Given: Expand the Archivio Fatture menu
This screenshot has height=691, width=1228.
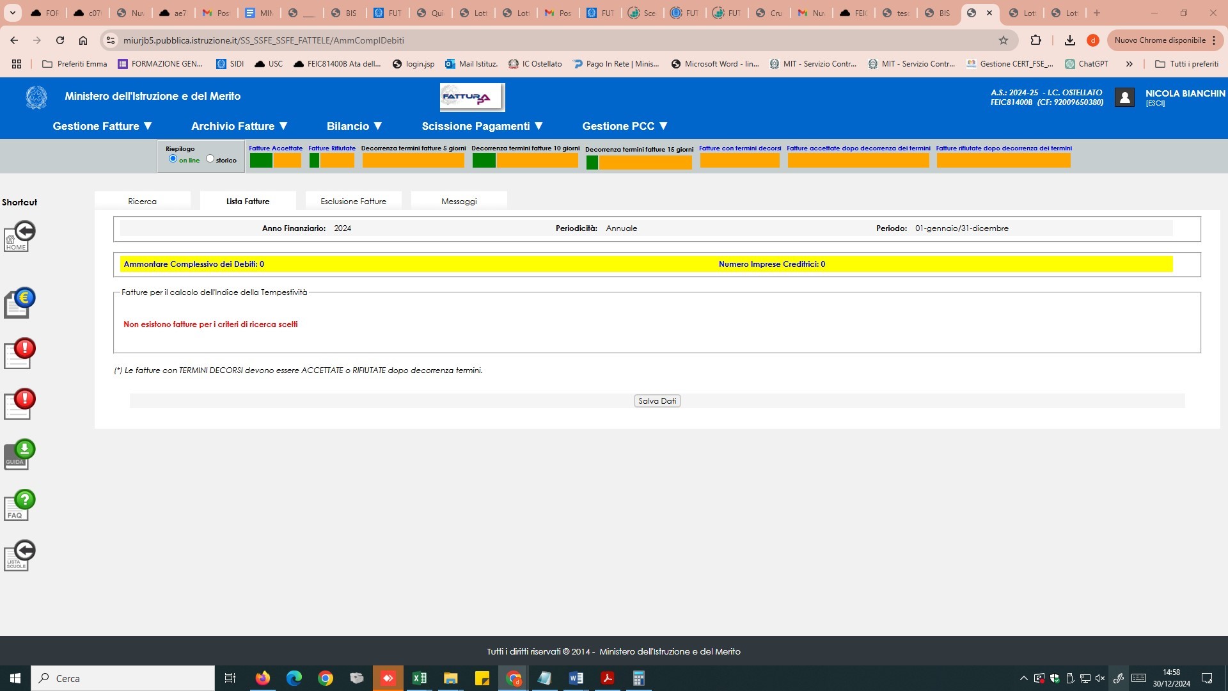Looking at the screenshot, I should (239, 126).
